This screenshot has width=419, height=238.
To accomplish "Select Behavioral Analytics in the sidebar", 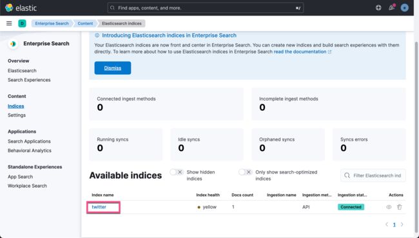I will (x=30, y=150).
